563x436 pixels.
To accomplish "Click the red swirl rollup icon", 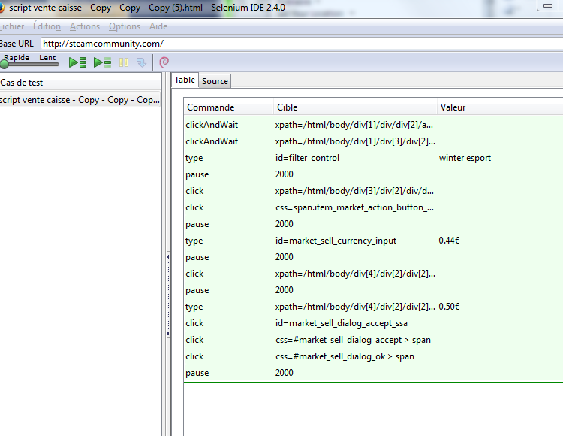I will [164, 62].
